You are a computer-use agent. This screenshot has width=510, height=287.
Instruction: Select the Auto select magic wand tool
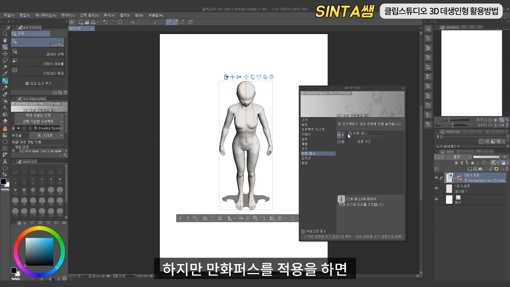[x=5, y=67]
